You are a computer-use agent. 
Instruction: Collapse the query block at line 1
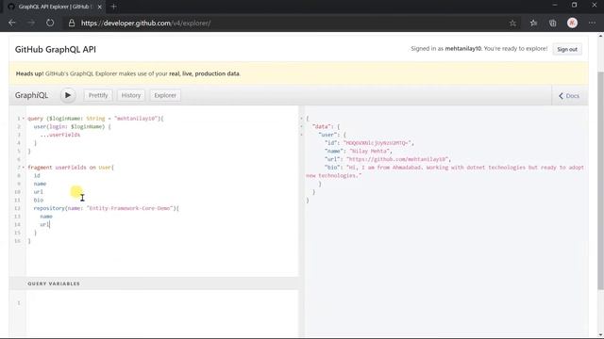(23, 119)
